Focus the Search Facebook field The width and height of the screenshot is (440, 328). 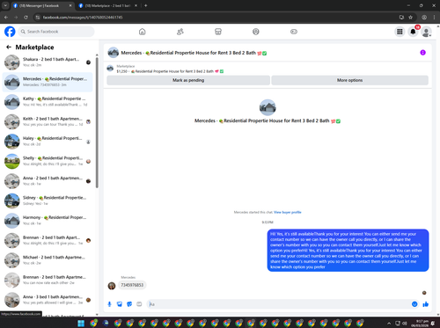click(56, 32)
